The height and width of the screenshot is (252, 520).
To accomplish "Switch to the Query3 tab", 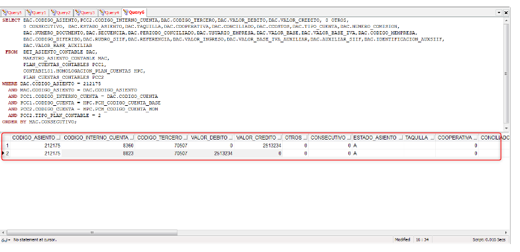I will pyautogui.click(x=85, y=13).
